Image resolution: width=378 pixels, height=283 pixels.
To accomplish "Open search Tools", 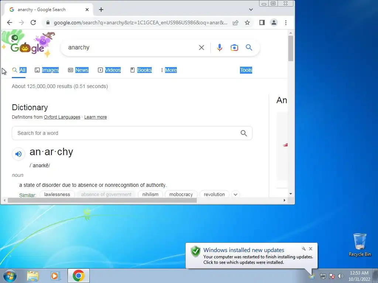I will (246, 70).
